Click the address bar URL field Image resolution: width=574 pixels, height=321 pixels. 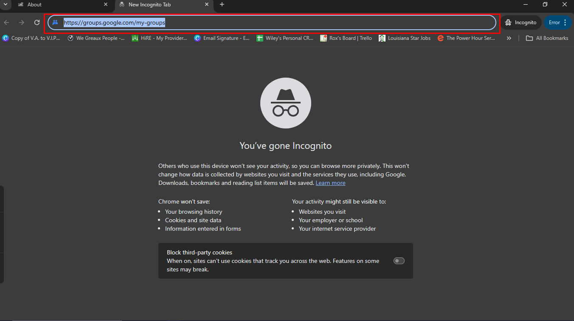tap(272, 22)
